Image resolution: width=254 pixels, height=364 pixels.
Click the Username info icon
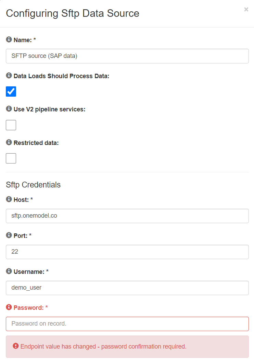click(9, 271)
